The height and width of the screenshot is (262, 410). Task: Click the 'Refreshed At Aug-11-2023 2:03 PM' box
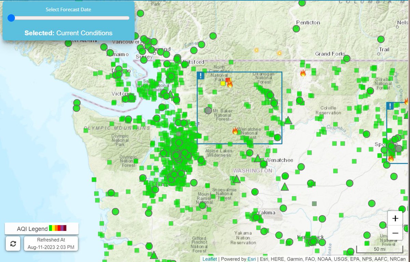(51, 244)
